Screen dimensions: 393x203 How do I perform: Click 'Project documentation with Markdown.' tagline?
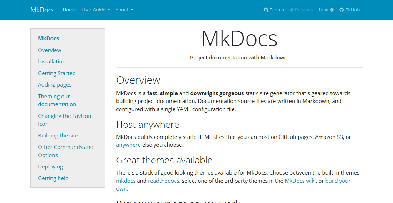[239, 58]
